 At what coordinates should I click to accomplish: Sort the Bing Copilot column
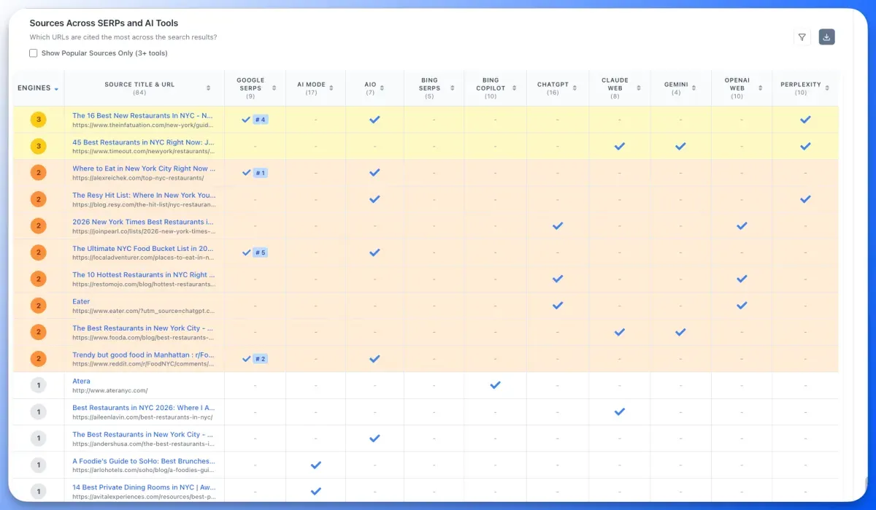516,88
